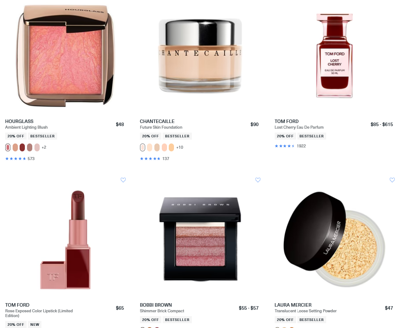Open Future Skin Foundation product page

click(x=161, y=127)
